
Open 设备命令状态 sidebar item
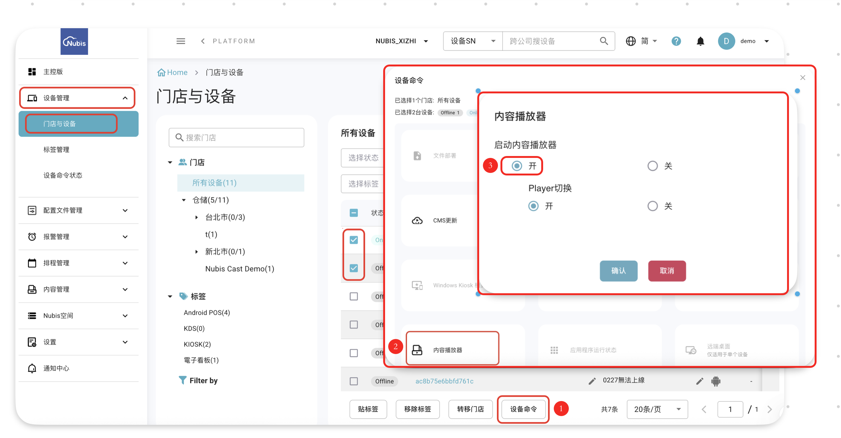pyautogui.click(x=63, y=175)
